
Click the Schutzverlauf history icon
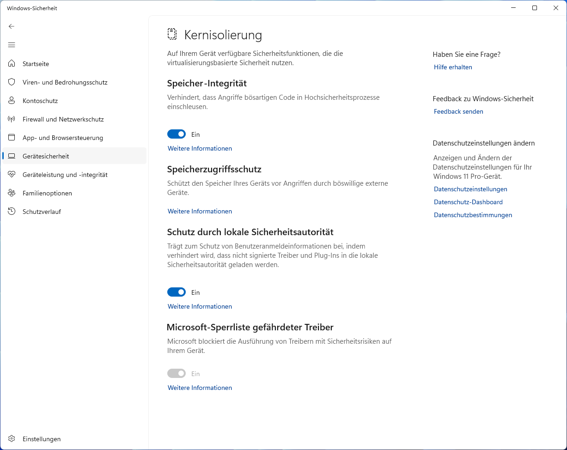coord(12,212)
